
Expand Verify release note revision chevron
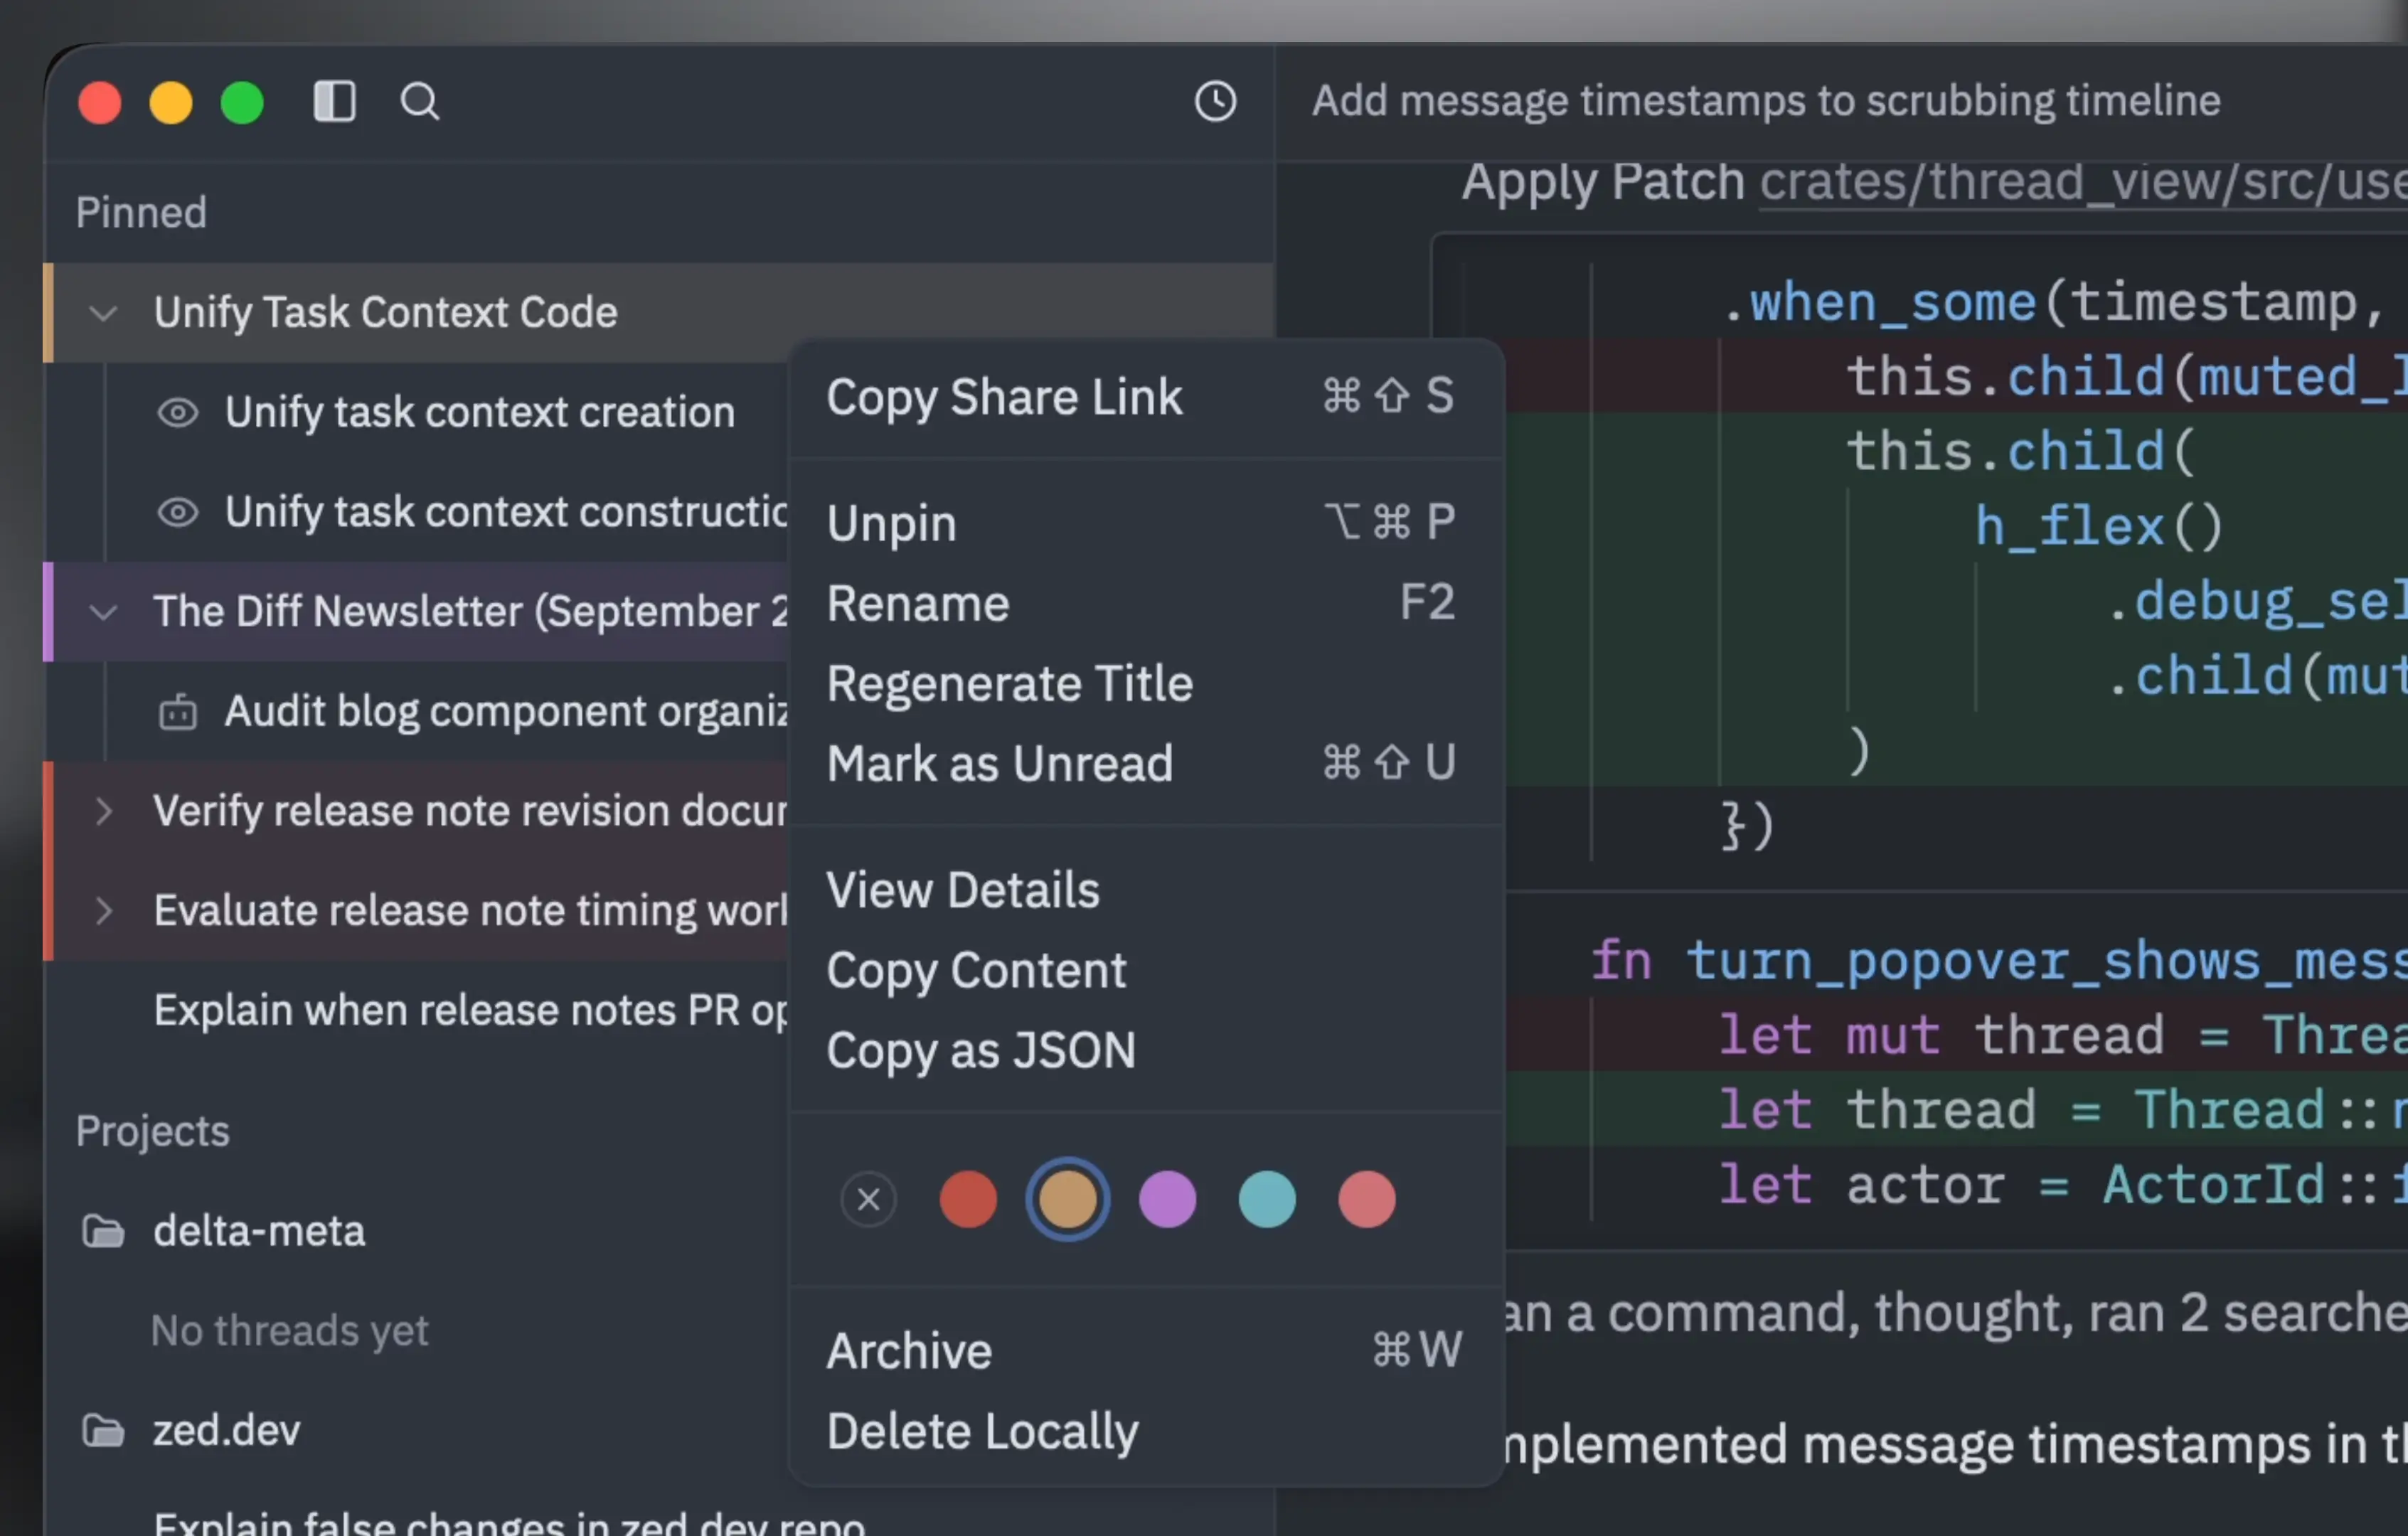click(103, 811)
